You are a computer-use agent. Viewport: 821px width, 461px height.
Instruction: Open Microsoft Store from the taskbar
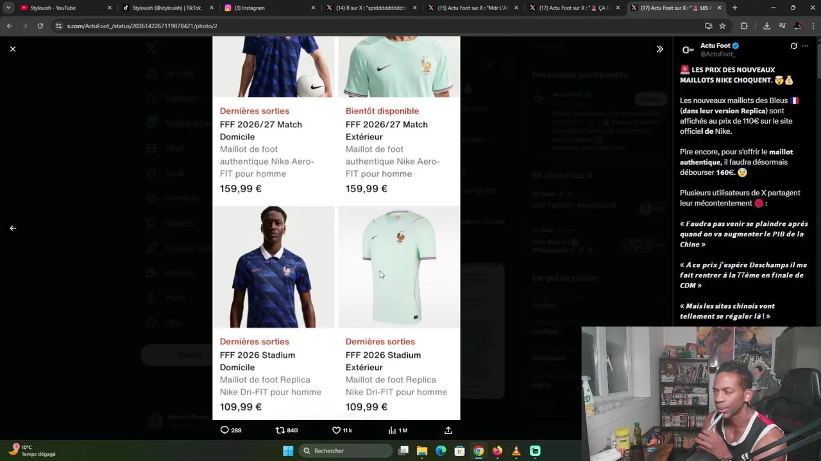[459, 451]
